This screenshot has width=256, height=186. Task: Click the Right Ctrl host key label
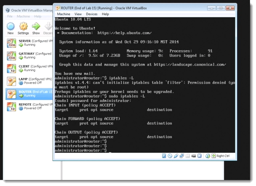pos(223,156)
